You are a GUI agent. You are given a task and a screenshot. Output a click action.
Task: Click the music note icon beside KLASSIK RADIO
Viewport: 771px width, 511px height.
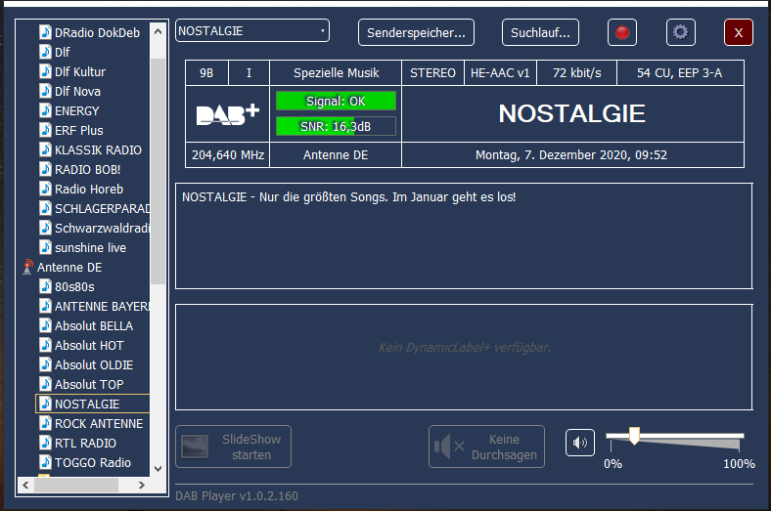click(45, 149)
